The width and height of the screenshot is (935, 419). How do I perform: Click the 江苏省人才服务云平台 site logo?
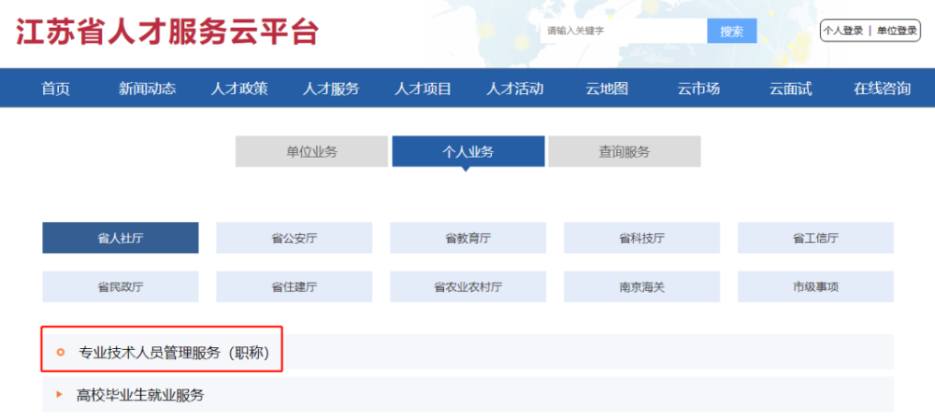point(167,32)
